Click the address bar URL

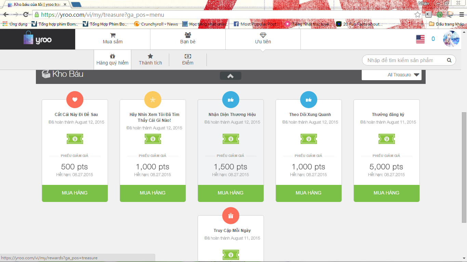(103, 15)
